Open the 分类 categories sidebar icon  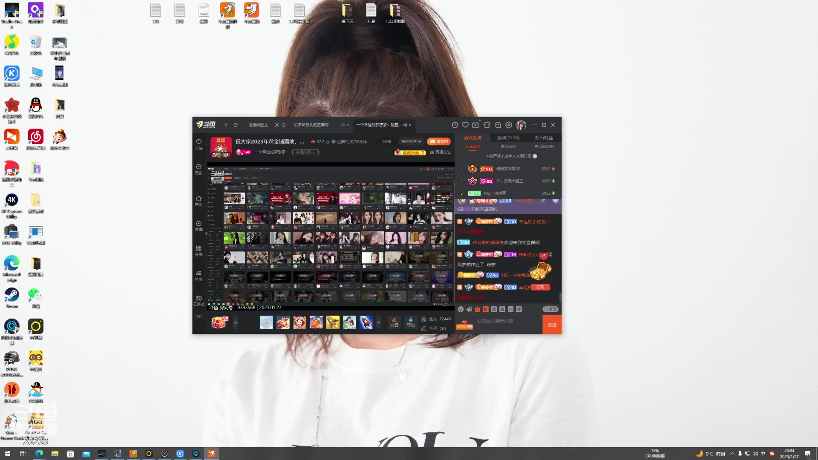coord(199,250)
